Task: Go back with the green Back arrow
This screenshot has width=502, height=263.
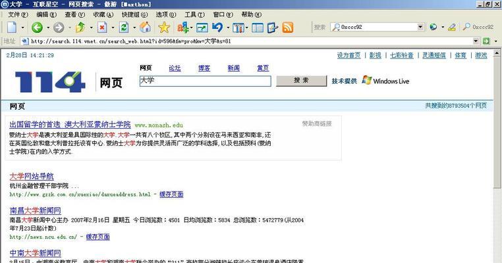Action: (x=37, y=28)
